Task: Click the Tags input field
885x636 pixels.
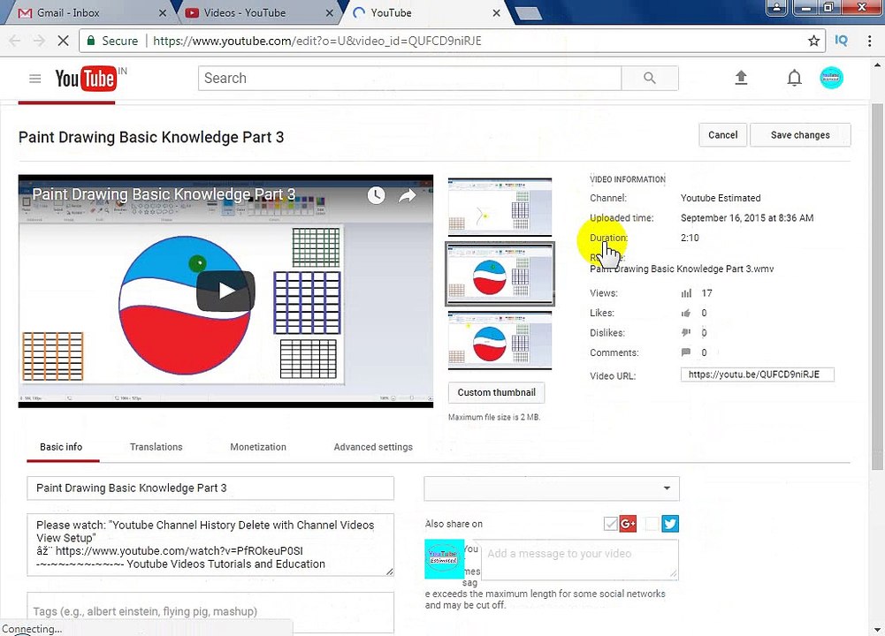Action: (210, 612)
